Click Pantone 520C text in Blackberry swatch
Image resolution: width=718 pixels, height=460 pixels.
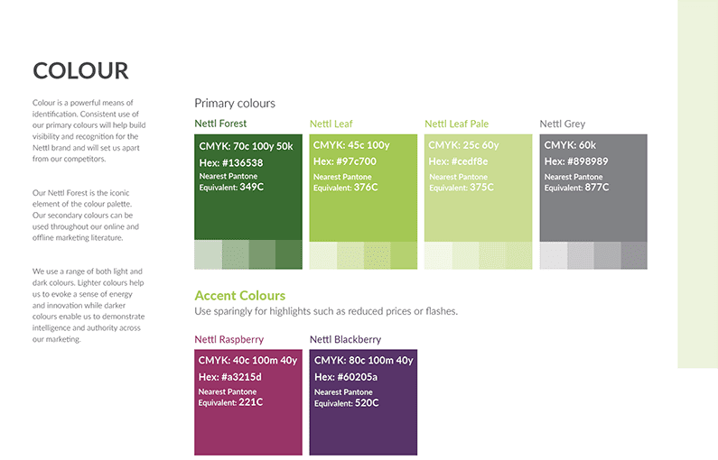(x=367, y=403)
